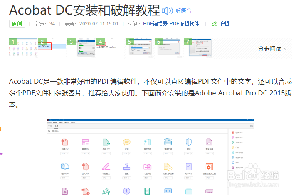Expand the arrow beside 添加 under Stamp tool
The width and height of the screenshot is (296, 195).
(130, 178)
